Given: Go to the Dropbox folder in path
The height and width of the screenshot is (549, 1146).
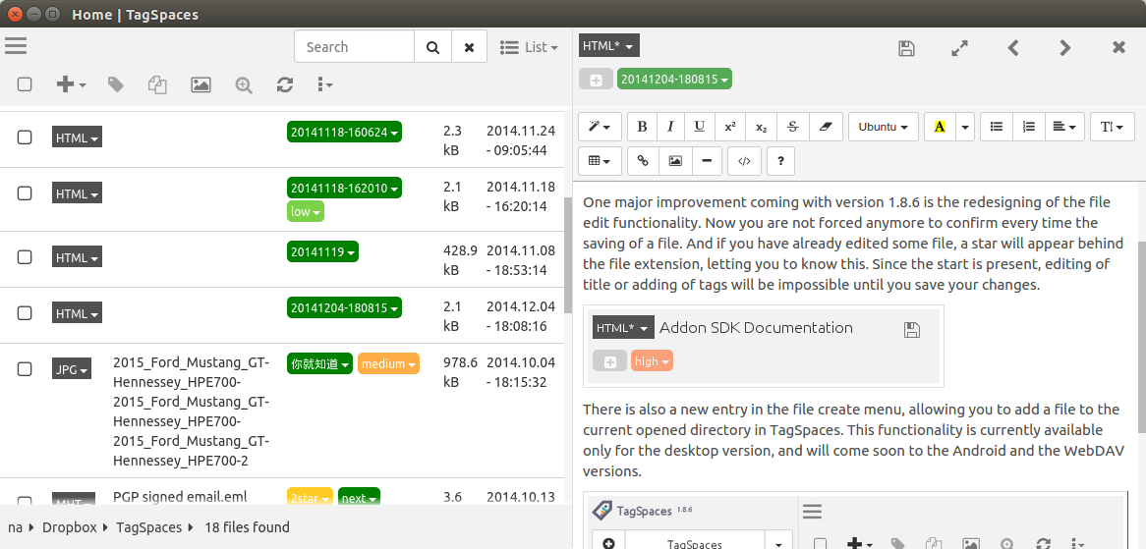Looking at the screenshot, I should click(x=69, y=527).
